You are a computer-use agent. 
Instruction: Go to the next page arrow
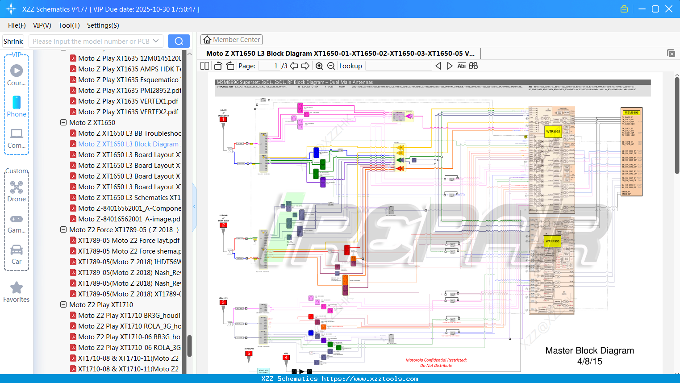tap(305, 66)
